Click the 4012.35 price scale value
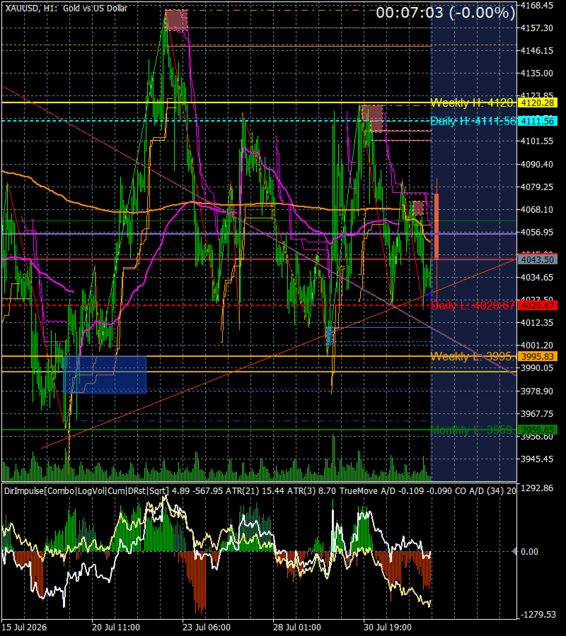The image size is (566, 636). pyautogui.click(x=537, y=323)
